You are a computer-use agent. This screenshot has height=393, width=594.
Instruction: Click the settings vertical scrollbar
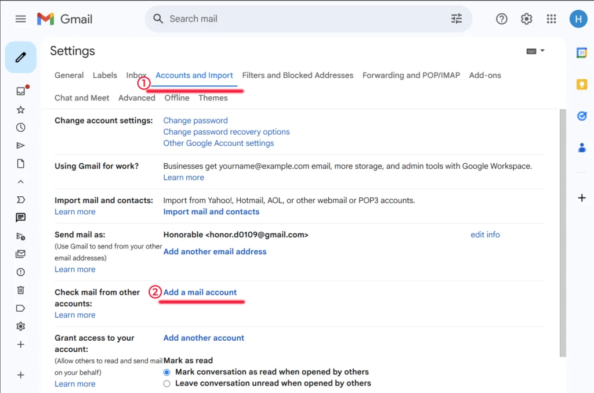563,233
